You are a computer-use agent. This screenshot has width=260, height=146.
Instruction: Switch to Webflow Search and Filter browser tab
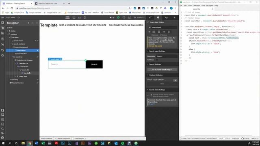48,3
